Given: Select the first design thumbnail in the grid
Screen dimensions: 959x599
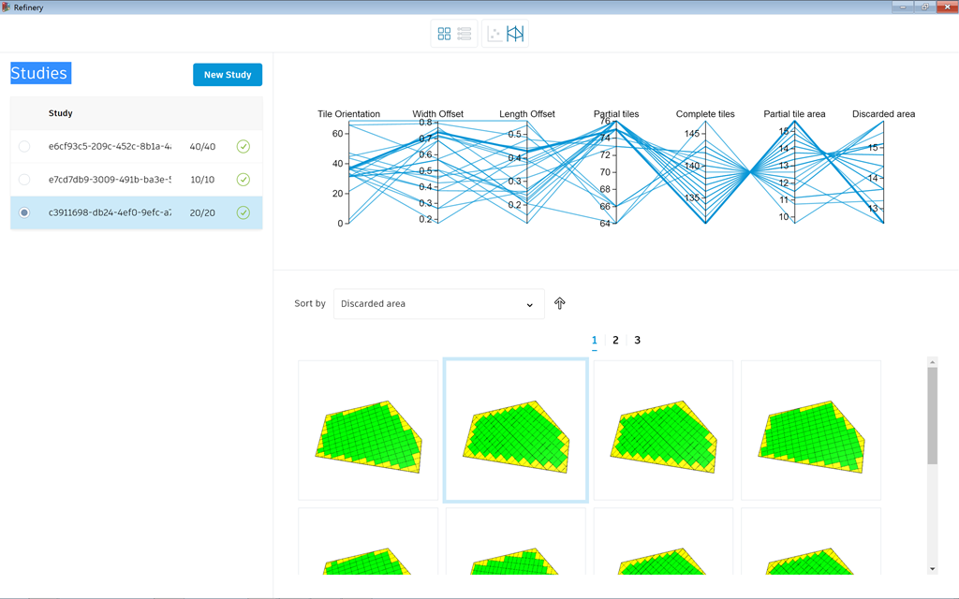Looking at the screenshot, I should pyautogui.click(x=368, y=431).
